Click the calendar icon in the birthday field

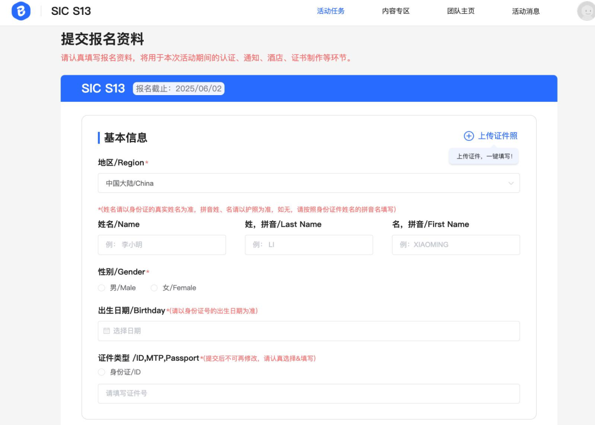tap(106, 331)
